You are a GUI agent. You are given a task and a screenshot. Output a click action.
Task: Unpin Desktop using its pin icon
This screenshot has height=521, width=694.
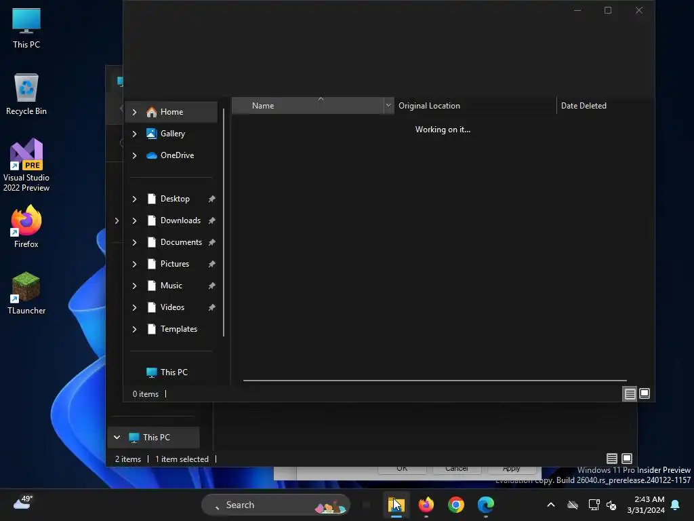[x=212, y=199]
